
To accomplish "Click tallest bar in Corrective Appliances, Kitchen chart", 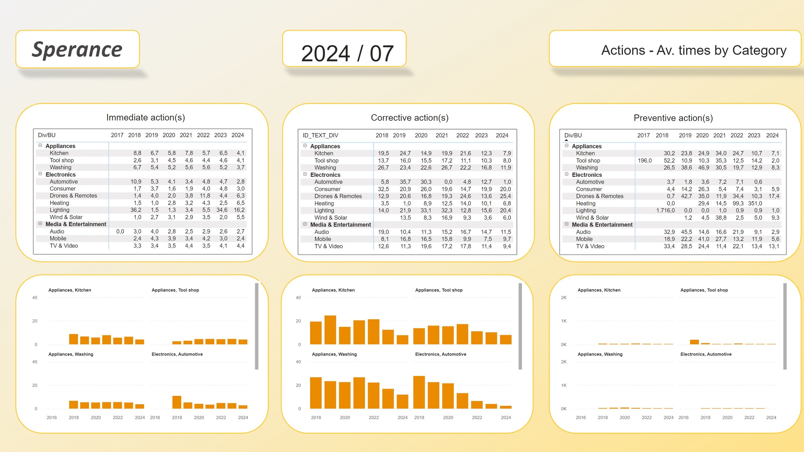I will coord(330,330).
